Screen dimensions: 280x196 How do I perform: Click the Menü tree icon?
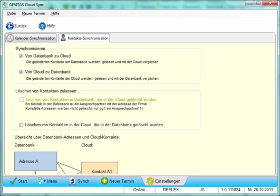tap(42, 181)
